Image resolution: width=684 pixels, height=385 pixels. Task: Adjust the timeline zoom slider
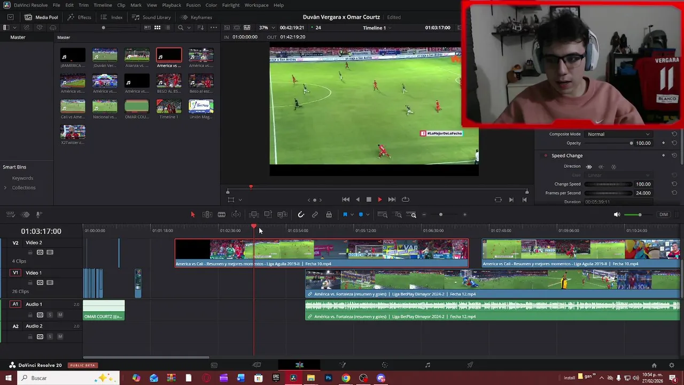point(440,214)
